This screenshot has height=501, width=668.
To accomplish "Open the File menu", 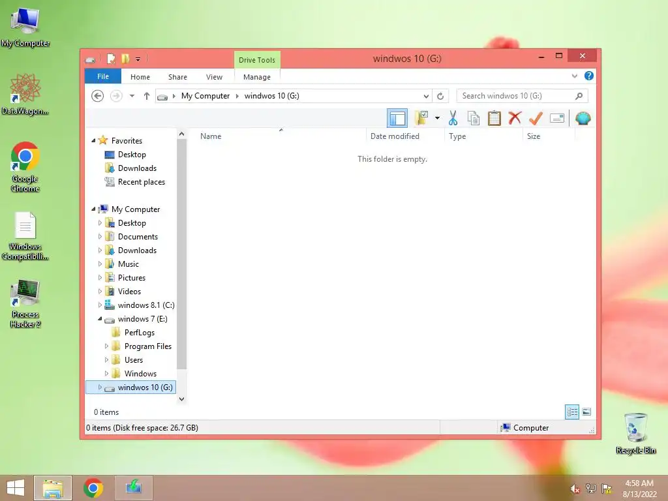I will click(x=103, y=76).
